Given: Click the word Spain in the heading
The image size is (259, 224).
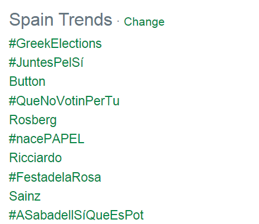Looking at the screenshot, I should click(31, 20).
